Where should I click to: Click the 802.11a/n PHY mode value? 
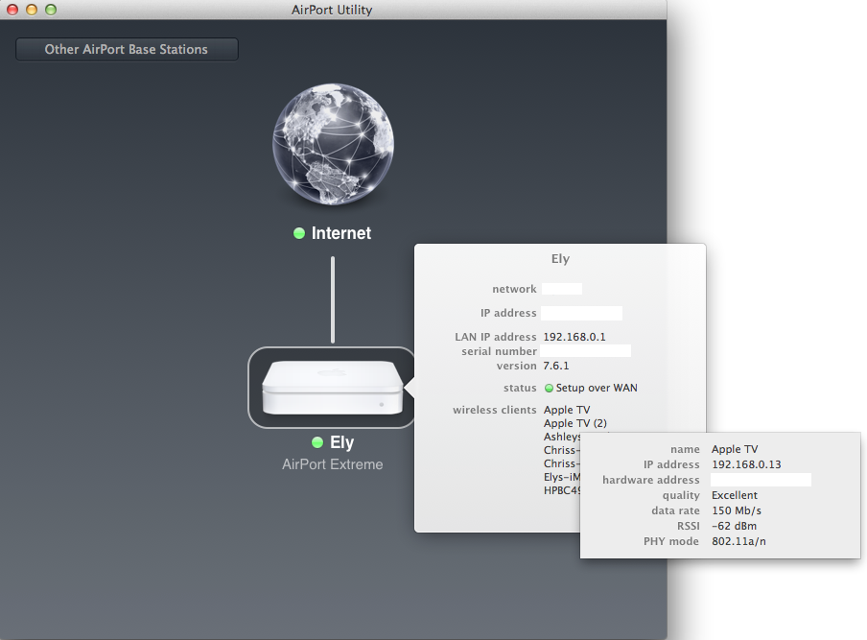[x=738, y=541]
